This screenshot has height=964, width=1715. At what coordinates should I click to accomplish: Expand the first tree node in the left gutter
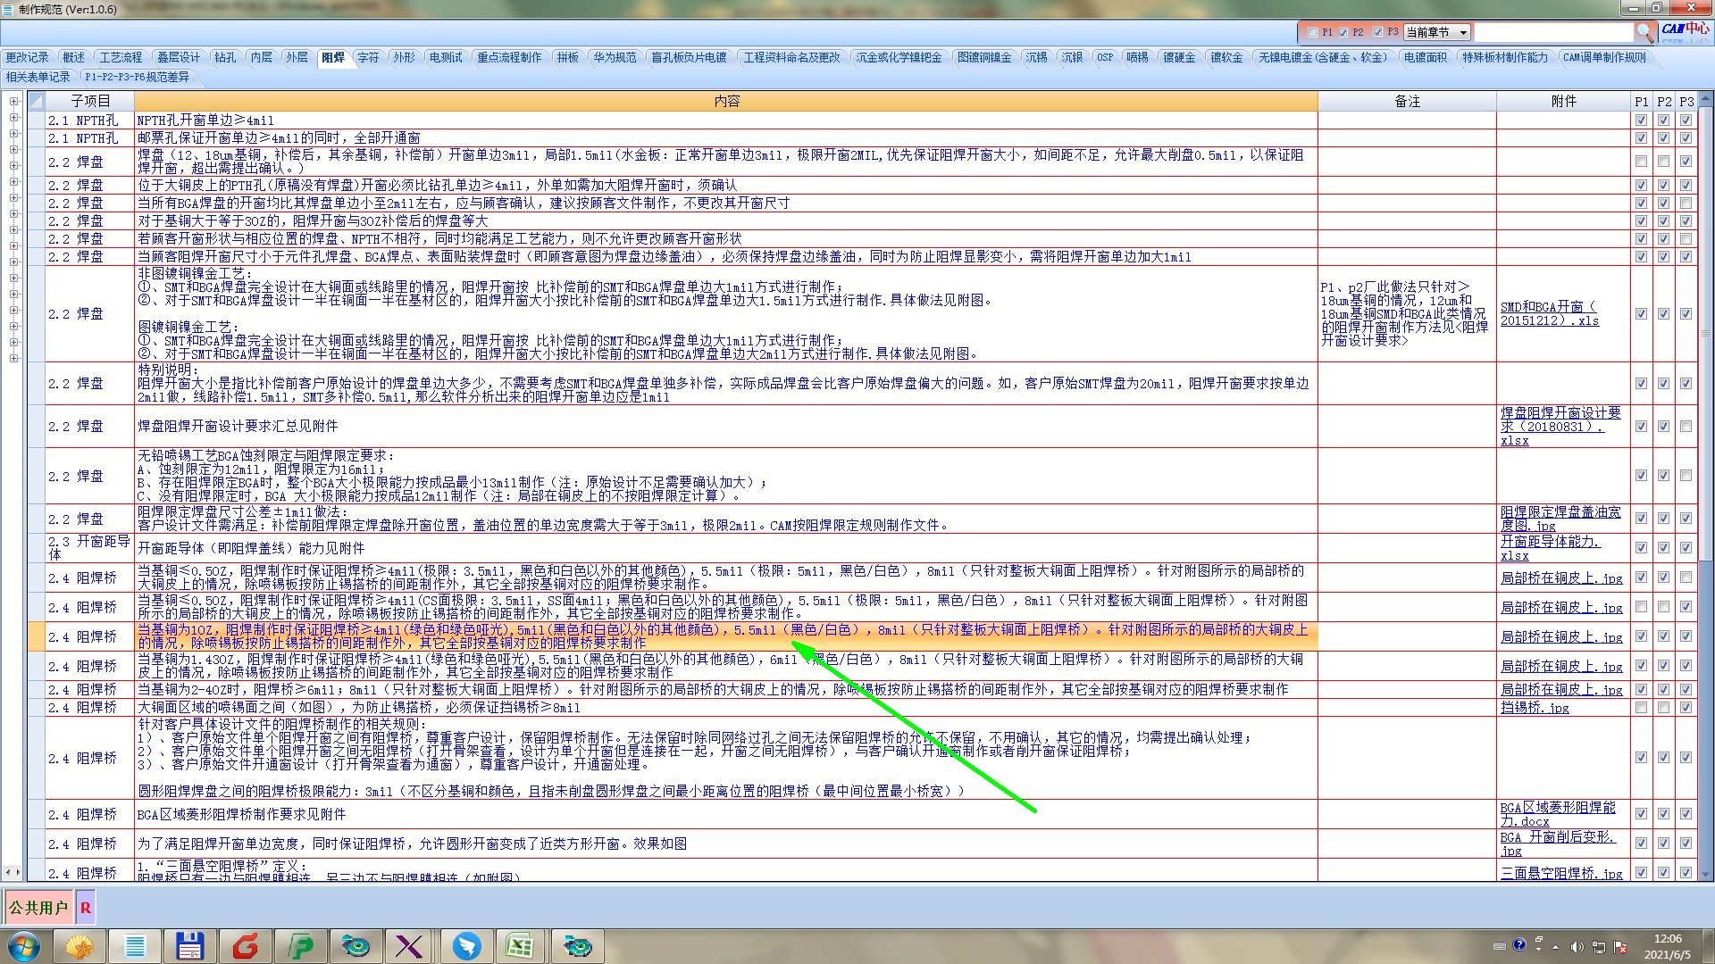click(13, 102)
